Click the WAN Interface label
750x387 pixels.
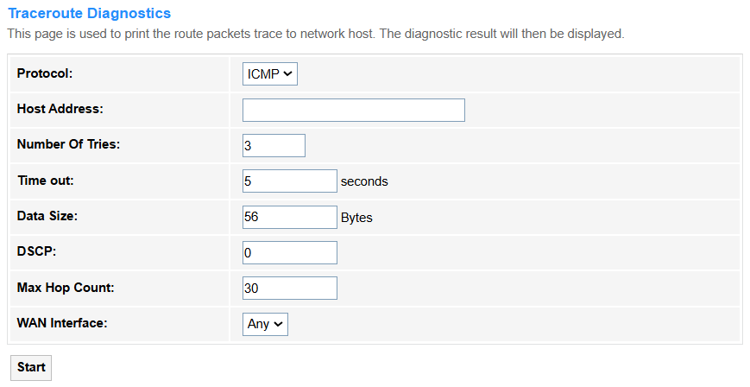(x=62, y=323)
